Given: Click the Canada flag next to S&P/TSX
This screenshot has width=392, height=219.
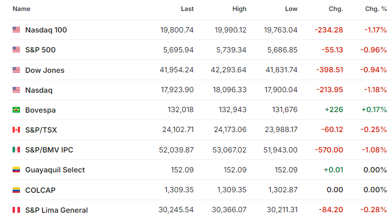Looking at the screenshot, I should point(16,129).
